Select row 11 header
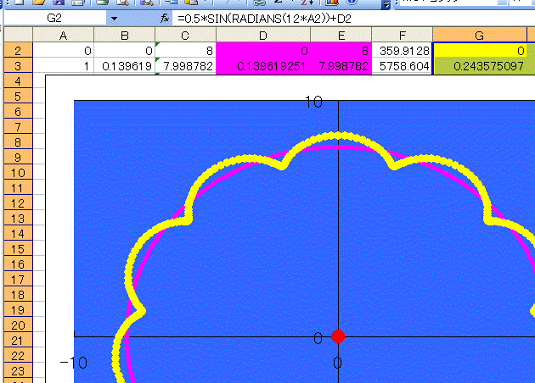This screenshot has height=383, width=535. (18, 188)
